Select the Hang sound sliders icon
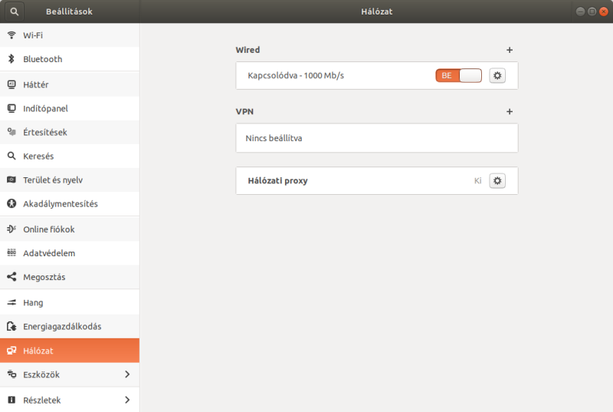613x412 pixels. pyautogui.click(x=11, y=302)
